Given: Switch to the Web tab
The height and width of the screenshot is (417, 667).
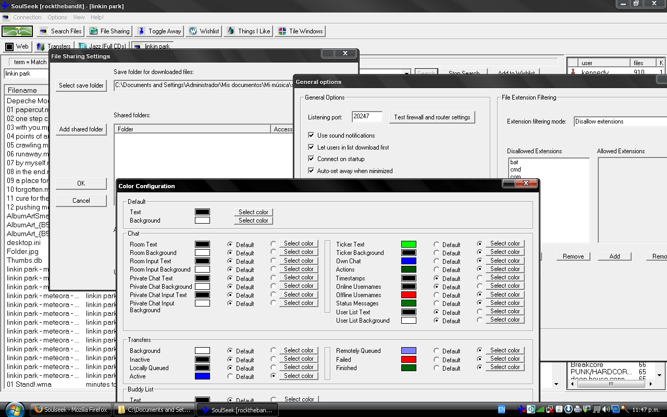Looking at the screenshot, I should [x=17, y=46].
